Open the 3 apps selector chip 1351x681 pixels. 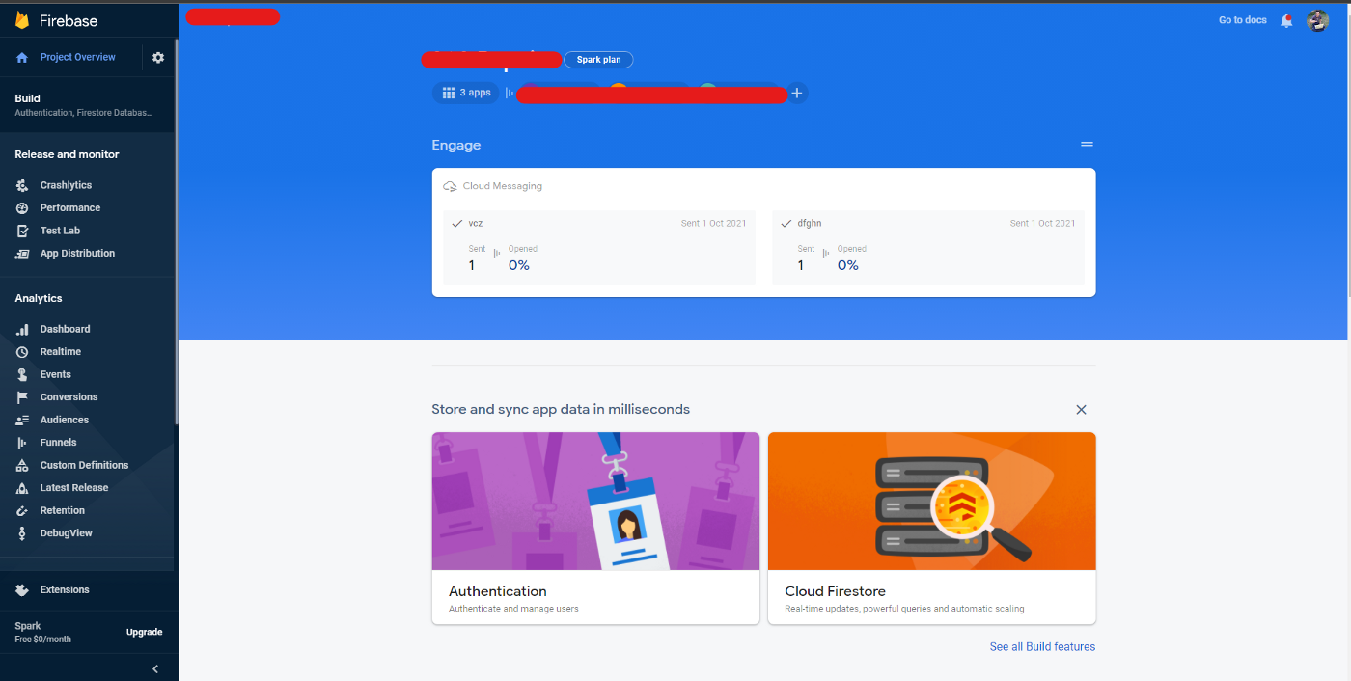tap(466, 93)
